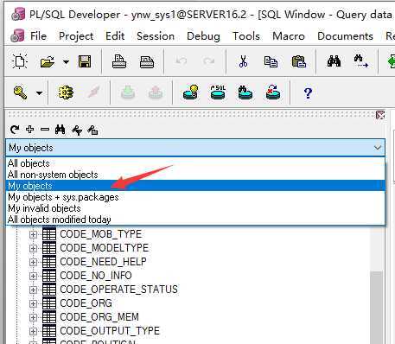Select the CODE_NEED_HELP table
The width and height of the screenshot is (395, 344).
tap(103, 262)
